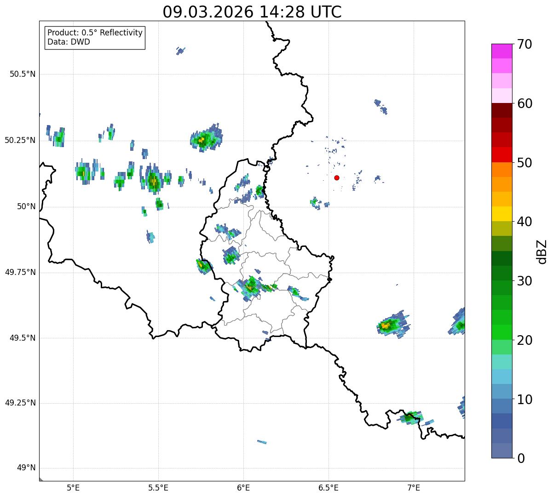Click the dBZ colorbar axis label
Screen dimensions: 553x497
point(542,251)
